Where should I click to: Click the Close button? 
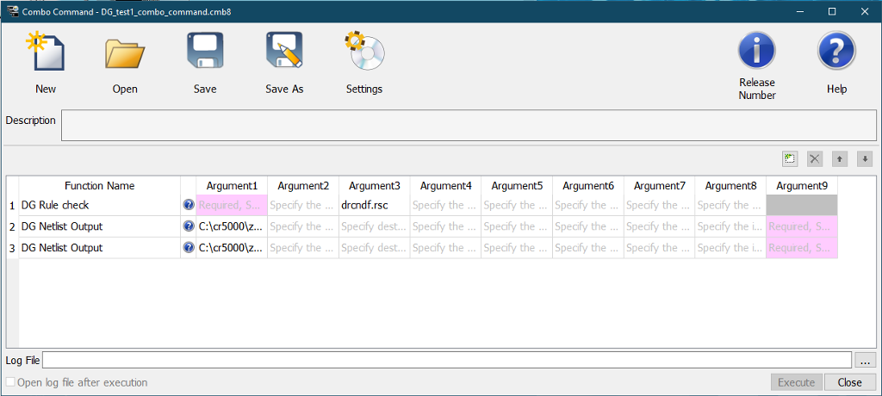pyautogui.click(x=849, y=382)
